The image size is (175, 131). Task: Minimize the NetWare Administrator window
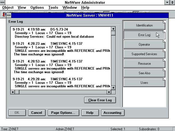click(167, 2)
